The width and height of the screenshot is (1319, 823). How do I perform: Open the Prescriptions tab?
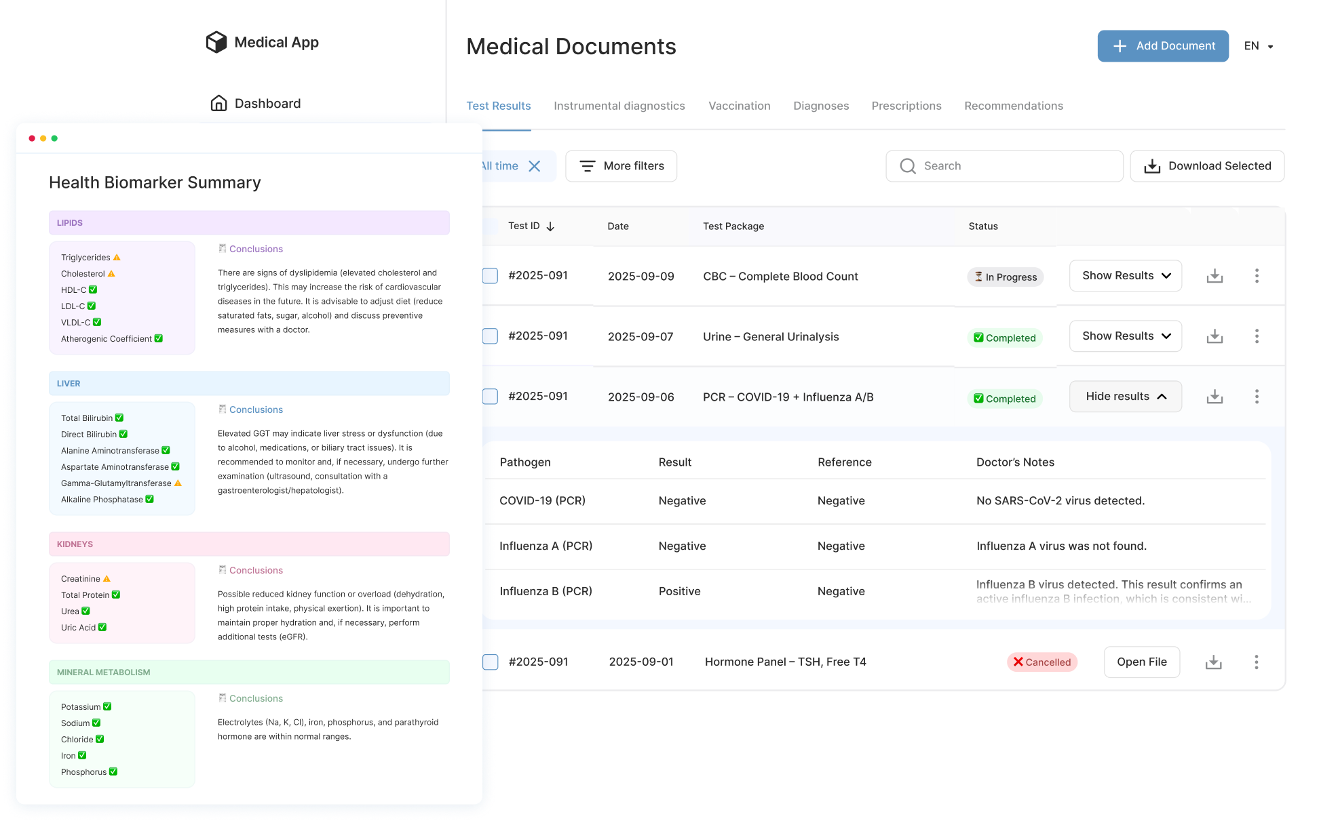pos(906,106)
